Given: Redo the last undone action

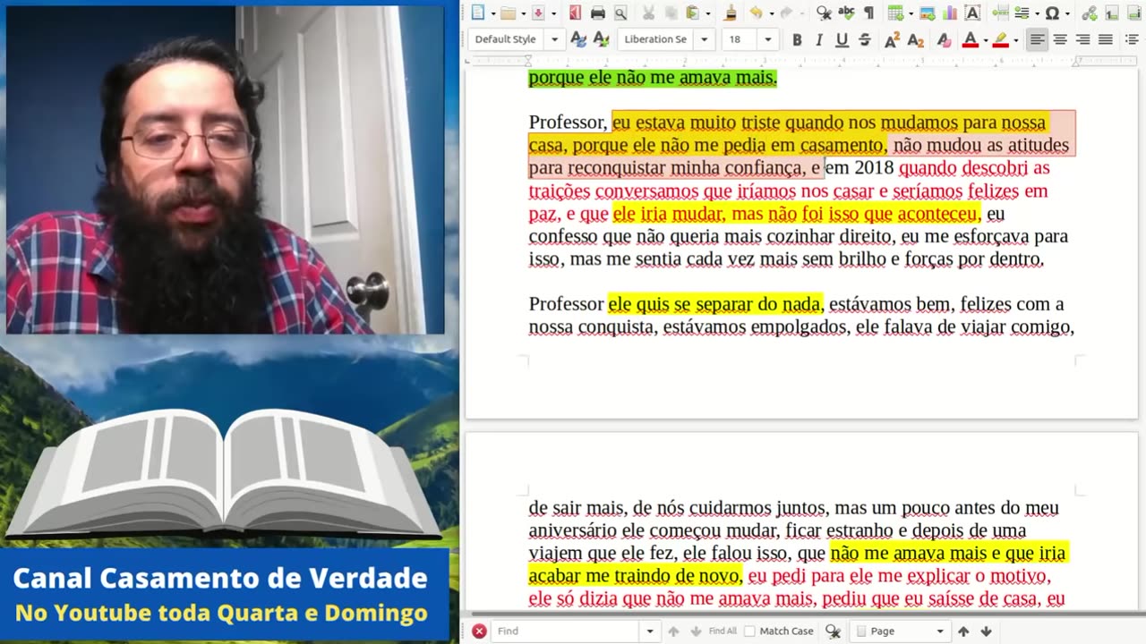Looking at the screenshot, I should pyautogui.click(x=785, y=13).
